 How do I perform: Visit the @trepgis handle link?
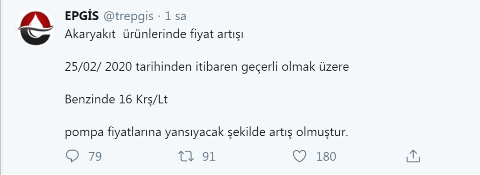[128, 16]
